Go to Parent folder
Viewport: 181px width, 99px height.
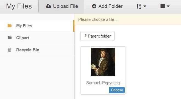98,36
